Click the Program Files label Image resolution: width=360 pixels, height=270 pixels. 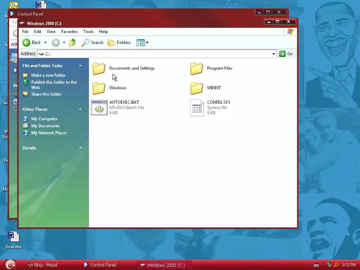(219, 68)
